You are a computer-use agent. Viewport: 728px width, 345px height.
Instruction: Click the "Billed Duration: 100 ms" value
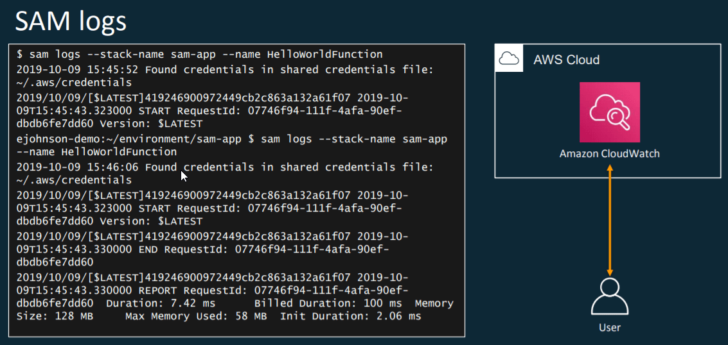(x=328, y=303)
